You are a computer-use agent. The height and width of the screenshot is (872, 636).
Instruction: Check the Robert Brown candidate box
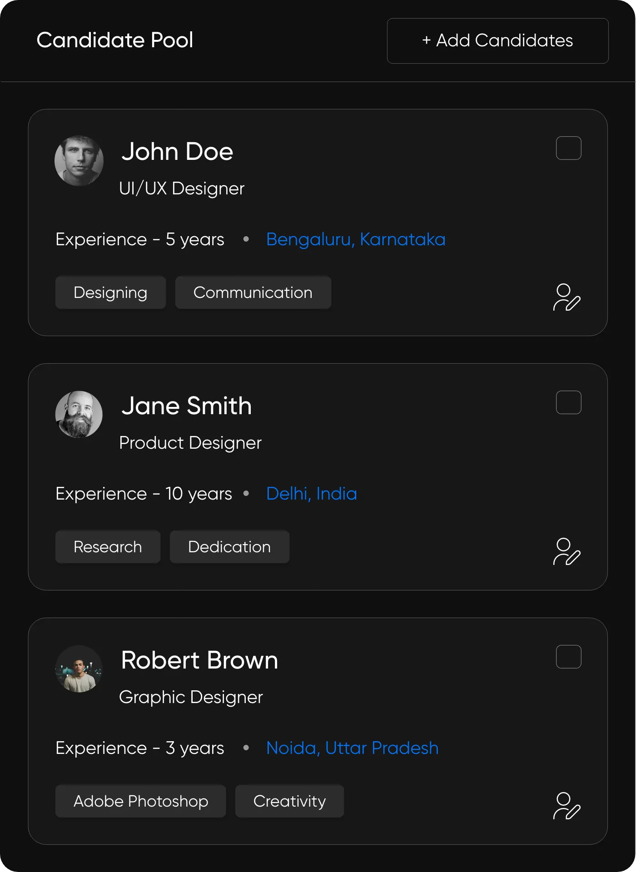568,657
